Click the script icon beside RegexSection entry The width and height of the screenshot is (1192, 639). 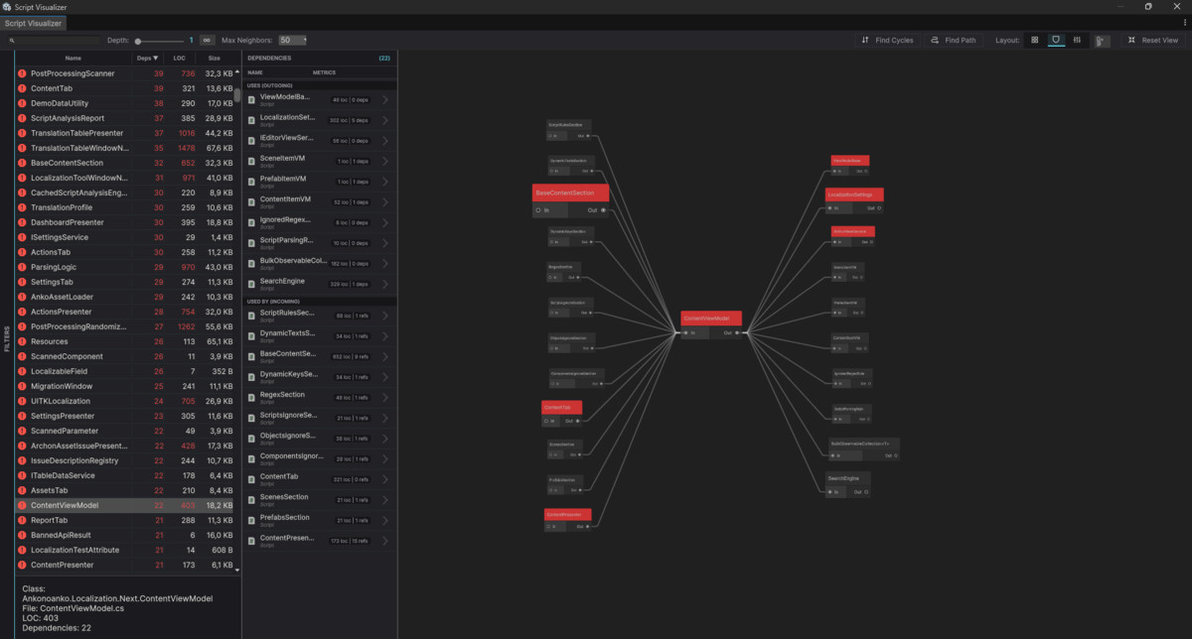coord(251,397)
